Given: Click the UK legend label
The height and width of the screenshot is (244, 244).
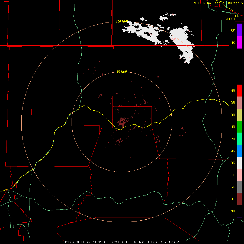Looking at the screenshot, I should (233, 43).
